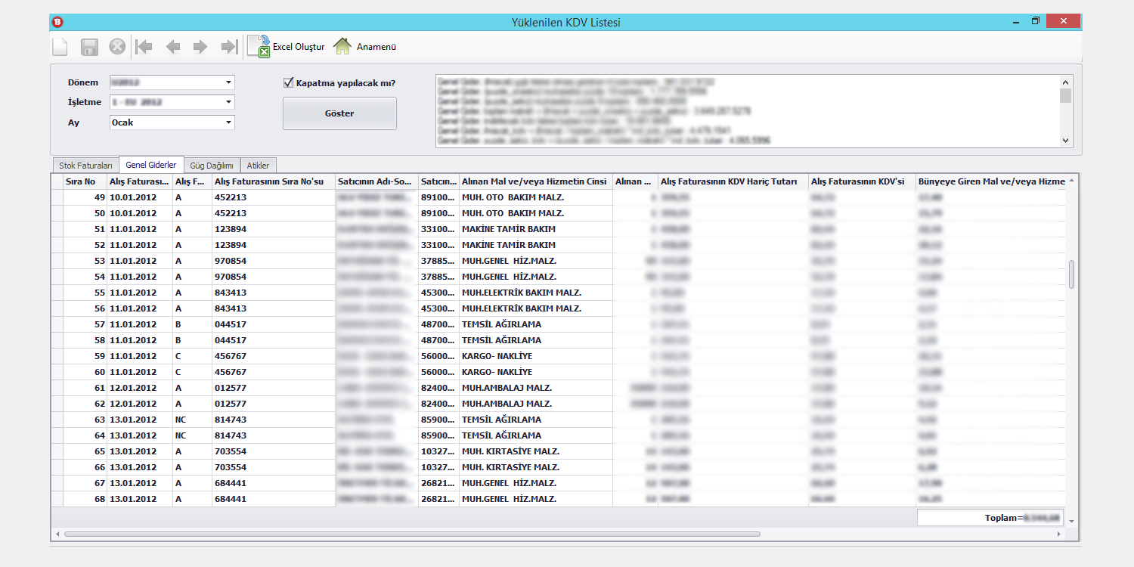
Task: Switch to Stok Faturaları tab
Action: 85,165
